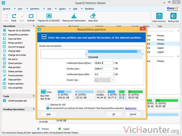Close the Resize/Move partition dialog

point(143,29)
